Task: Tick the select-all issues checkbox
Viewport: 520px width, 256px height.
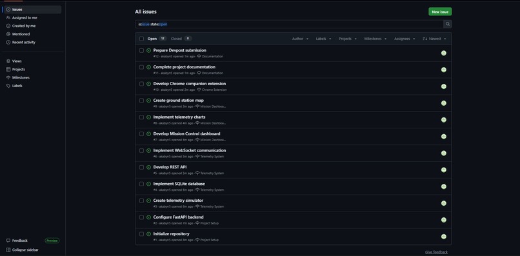Action: (141, 39)
